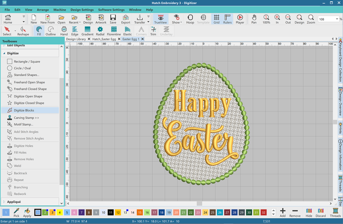Toggle the Grid display
Screen dimensions: 343x224
216,19
